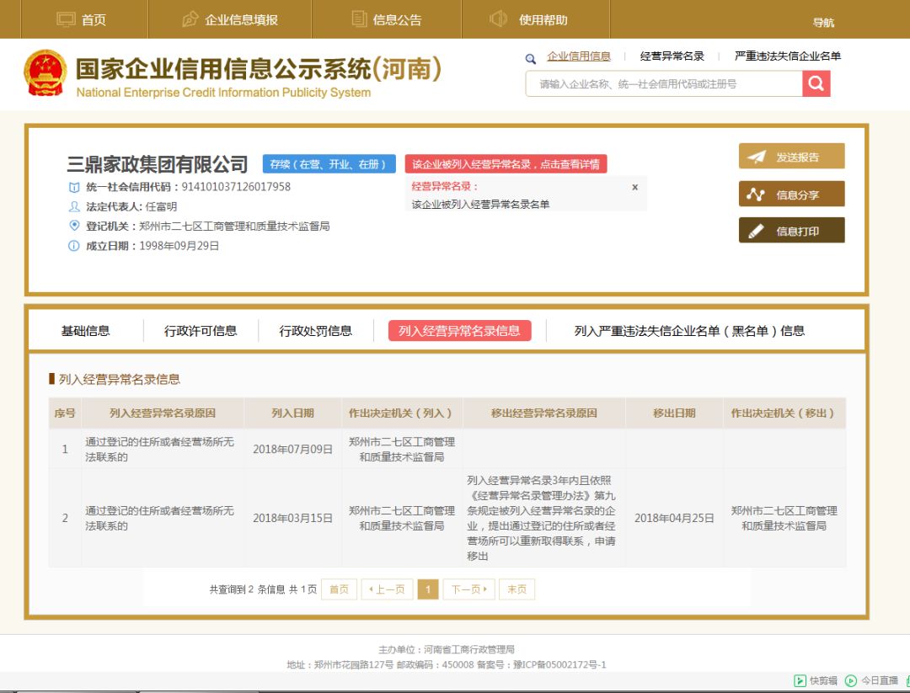Screen dimensions: 910x693
Task: Click the 末页 pagination button
Action: tap(517, 589)
